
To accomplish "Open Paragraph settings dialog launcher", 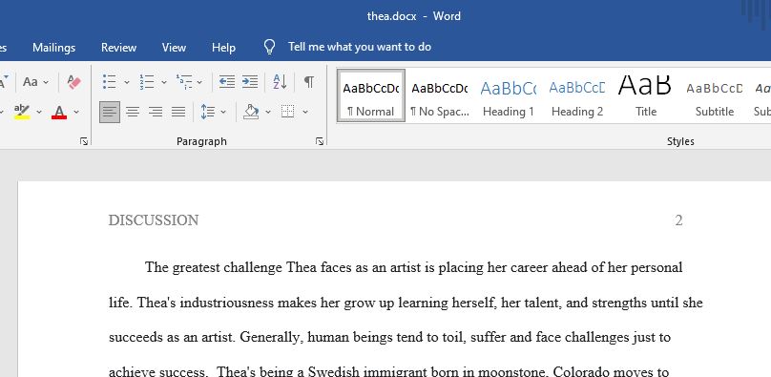I will click(320, 141).
